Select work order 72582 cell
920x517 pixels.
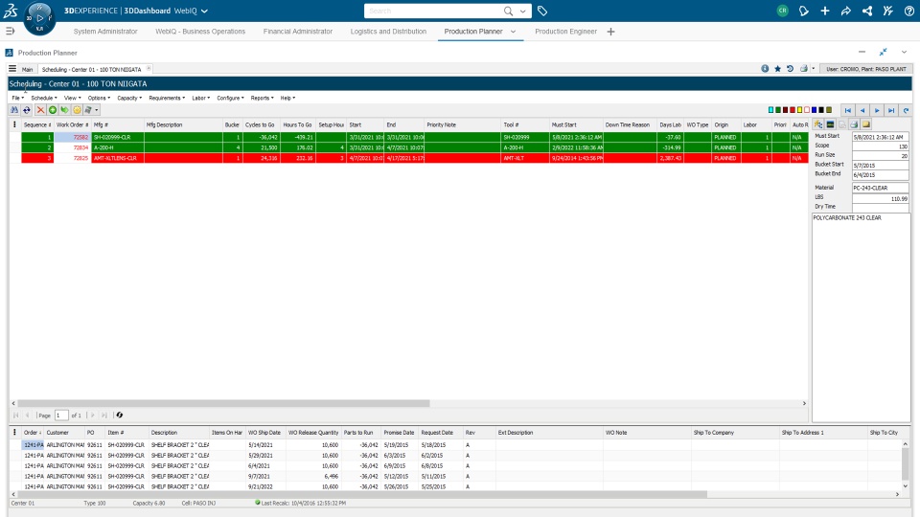click(72, 137)
